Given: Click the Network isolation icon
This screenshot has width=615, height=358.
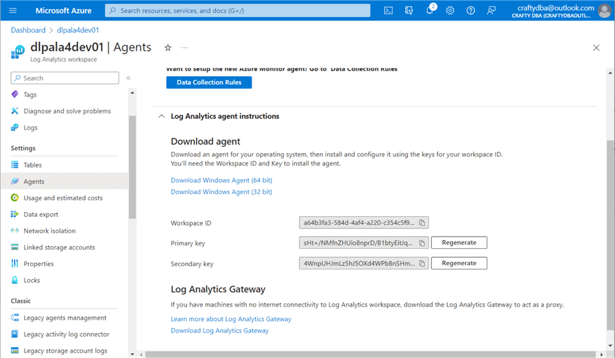Looking at the screenshot, I should [x=14, y=230].
